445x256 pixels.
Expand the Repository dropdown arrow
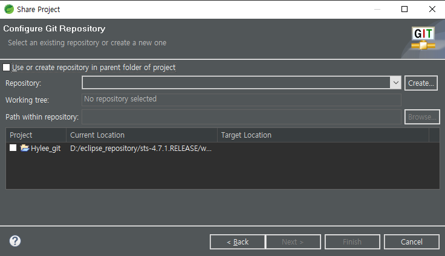point(395,83)
